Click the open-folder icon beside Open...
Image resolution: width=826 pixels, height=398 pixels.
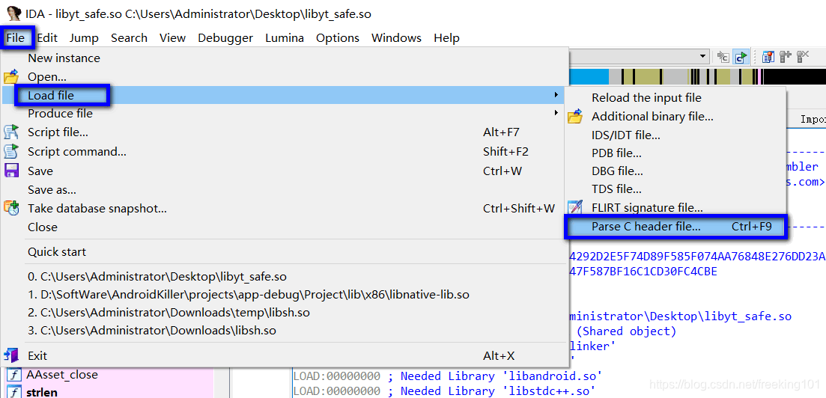tap(11, 77)
